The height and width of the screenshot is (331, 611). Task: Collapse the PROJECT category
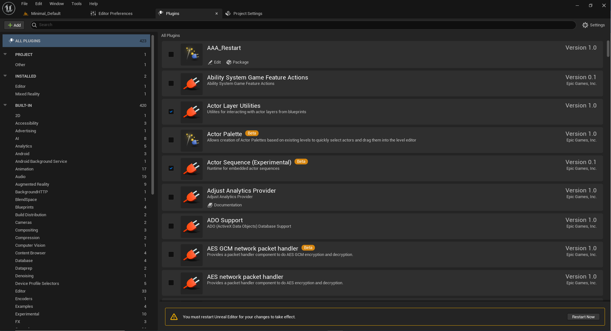click(x=5, y=54)
